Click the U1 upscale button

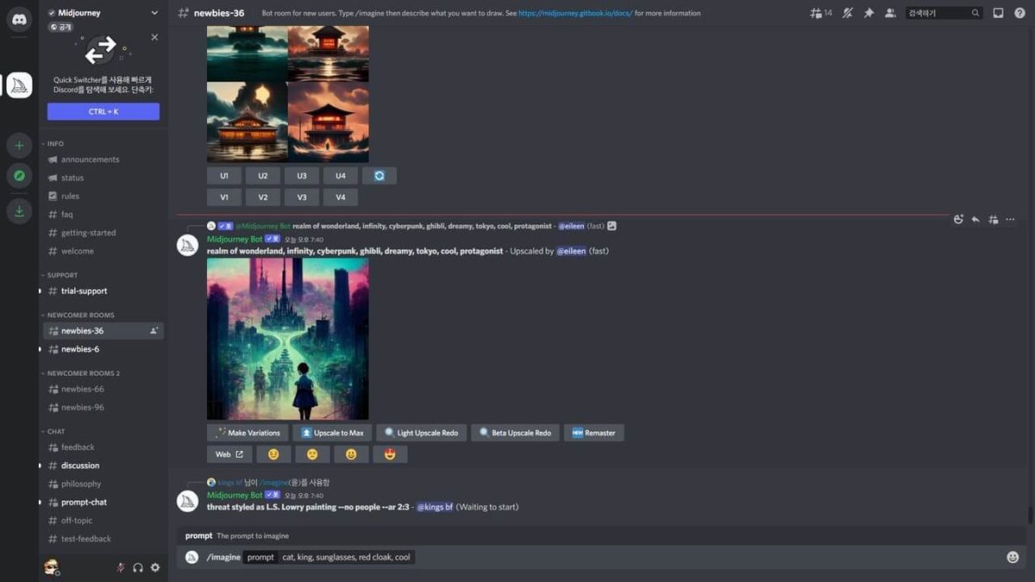[x=224, y=176]
